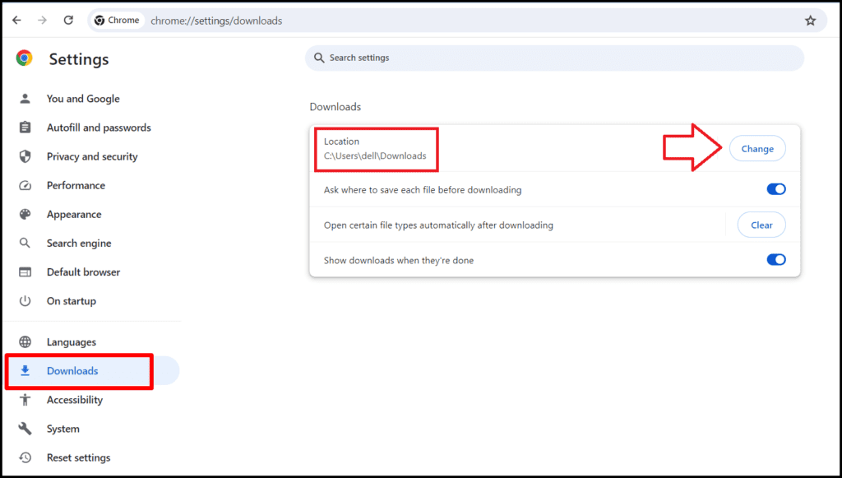Click the address bar URL chrome://settings/downloads
The width and height of the screenshot is (842, 478).
(x=216, y=21)
